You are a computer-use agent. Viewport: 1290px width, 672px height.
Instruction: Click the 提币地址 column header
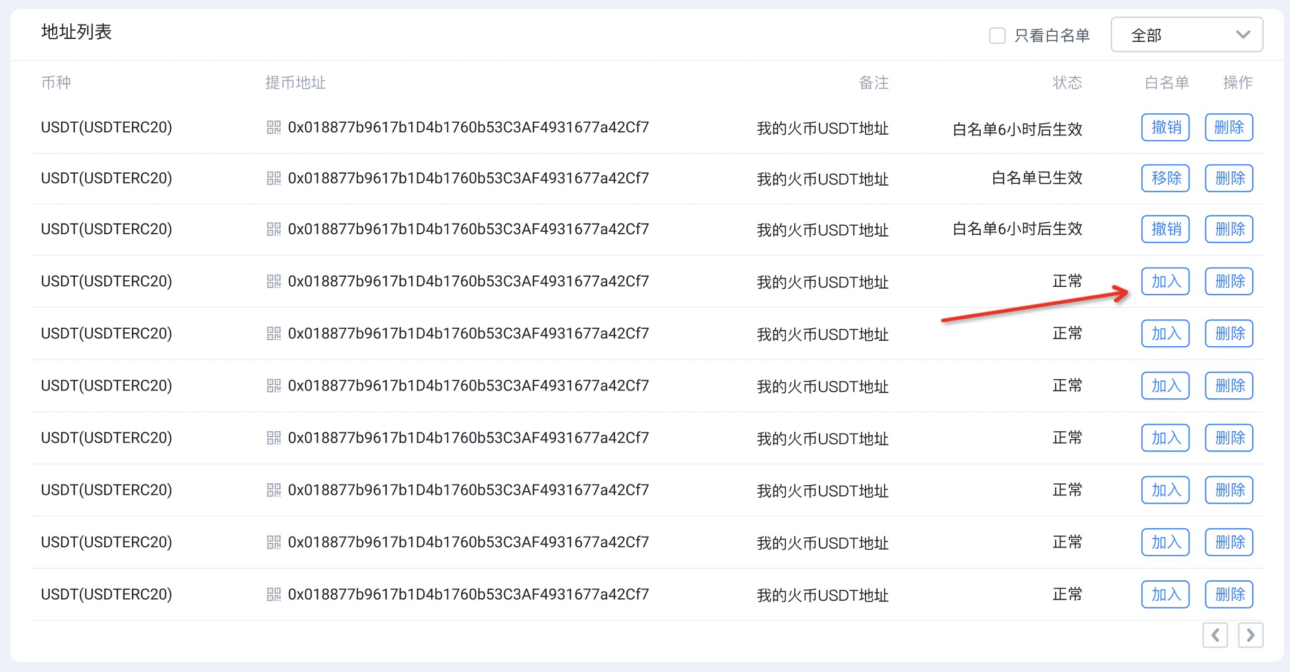click(x=296, y=82)
